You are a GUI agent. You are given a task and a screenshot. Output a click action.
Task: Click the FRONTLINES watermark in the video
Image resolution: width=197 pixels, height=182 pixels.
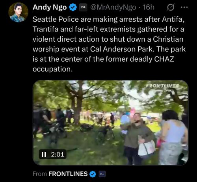(x=163, y=86)
